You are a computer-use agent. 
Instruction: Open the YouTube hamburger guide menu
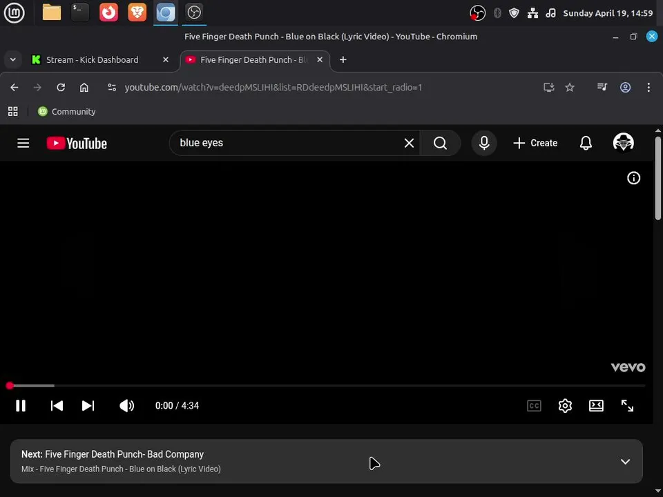(23, 144)
